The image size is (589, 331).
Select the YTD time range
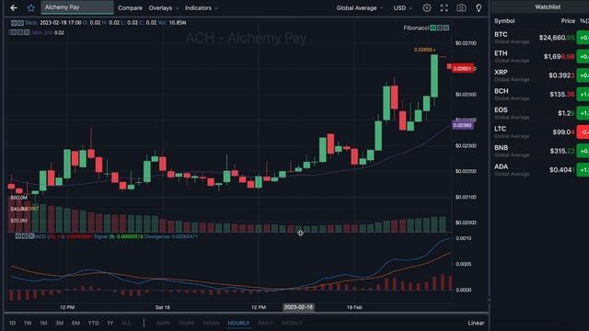(x=94, y=323)
